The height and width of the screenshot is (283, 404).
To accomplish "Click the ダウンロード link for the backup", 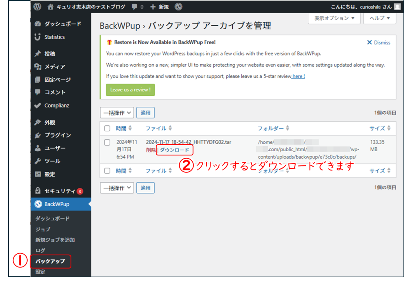I will (x=174, y=150).
